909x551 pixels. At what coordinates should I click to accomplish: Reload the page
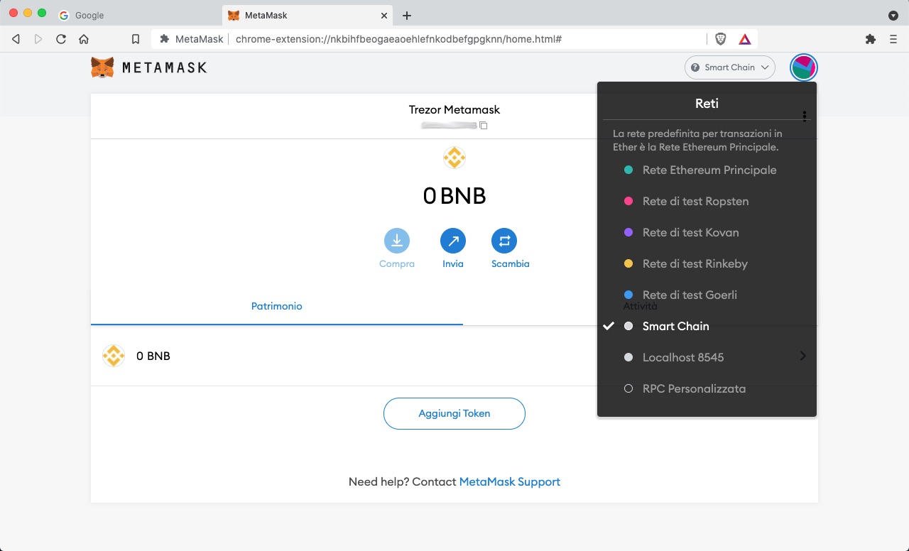pos(61,39)
